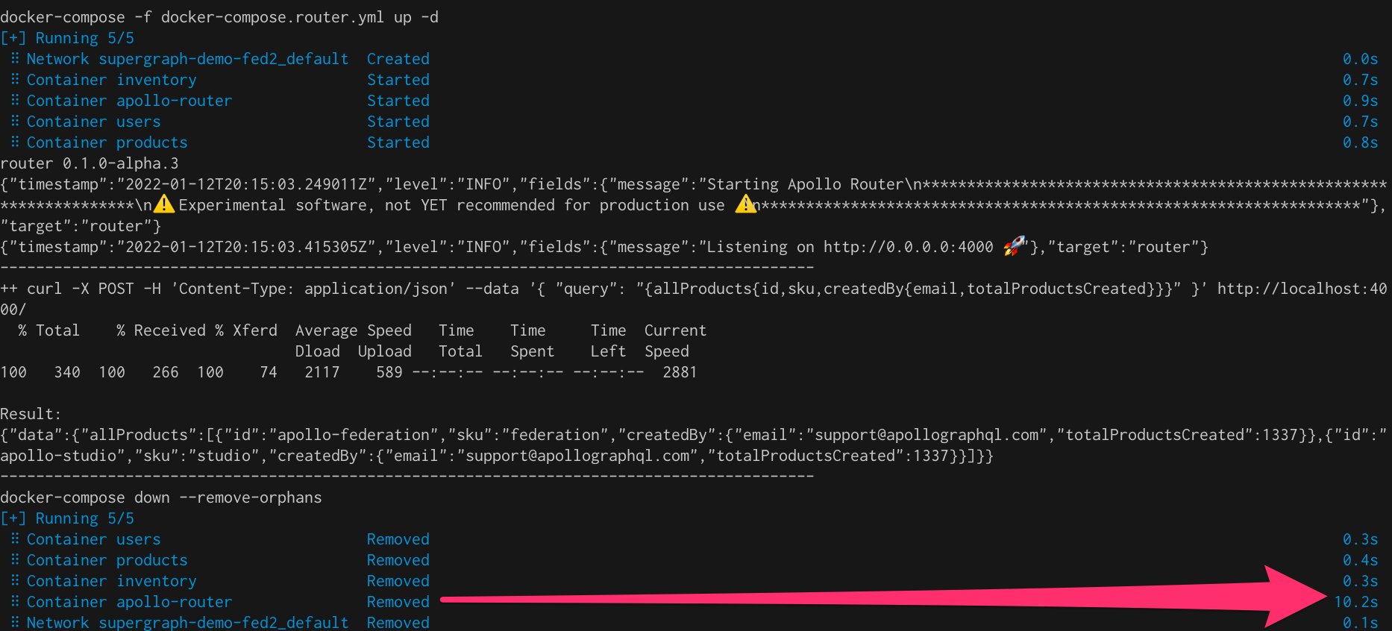
Task: Select the 0.0s network creation time
Action: [x=1360, y=59]
